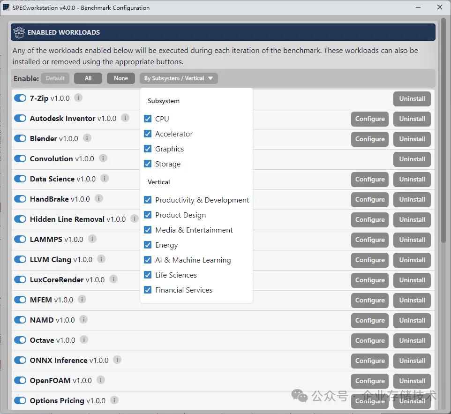Toggle the Financial Services vertical option
Image resolution: width=451 pixels, height=414 pixels.
[148, 290]
